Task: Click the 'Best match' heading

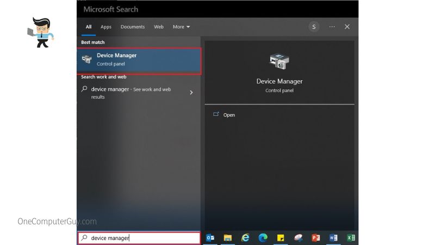Action: pos(92,42)
